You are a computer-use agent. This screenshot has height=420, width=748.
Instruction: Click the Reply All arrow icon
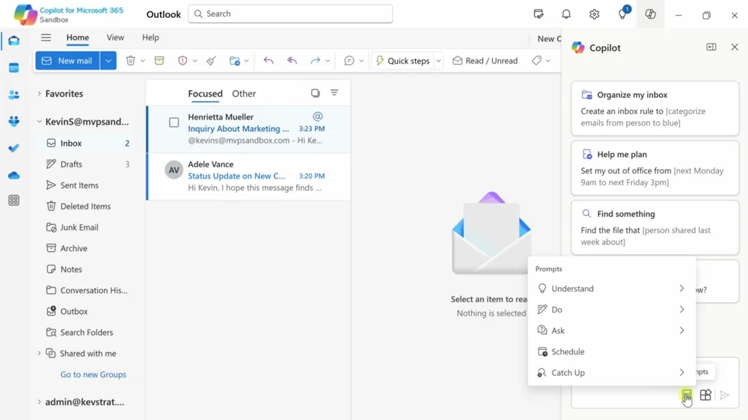(292, 61)
